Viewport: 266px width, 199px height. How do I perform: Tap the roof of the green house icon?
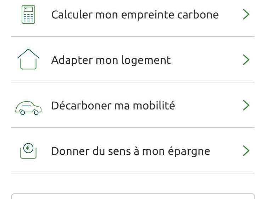[x=28, y=53]
